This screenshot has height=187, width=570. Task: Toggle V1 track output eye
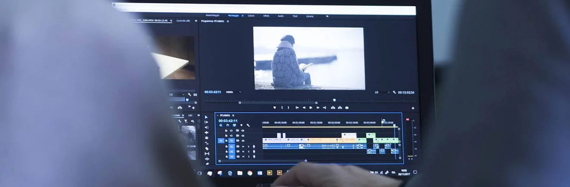[243, 141]
